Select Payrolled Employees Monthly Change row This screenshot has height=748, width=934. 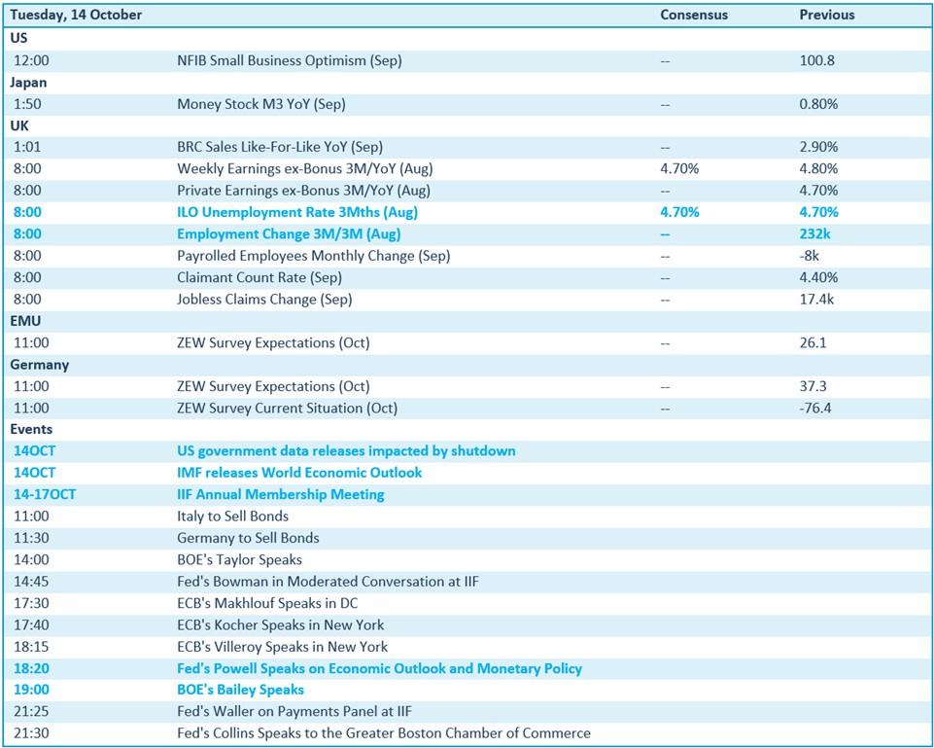313,256
